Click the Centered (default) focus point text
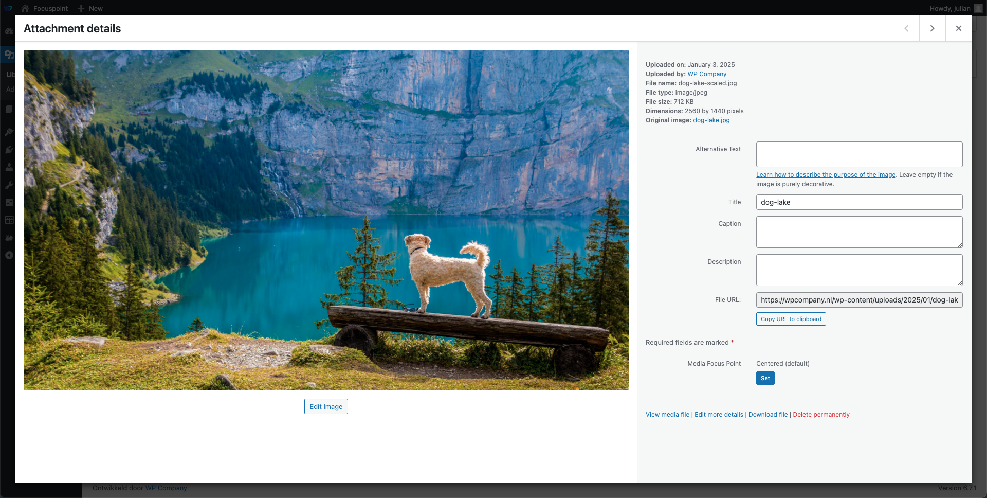 [x=782, y=364]
